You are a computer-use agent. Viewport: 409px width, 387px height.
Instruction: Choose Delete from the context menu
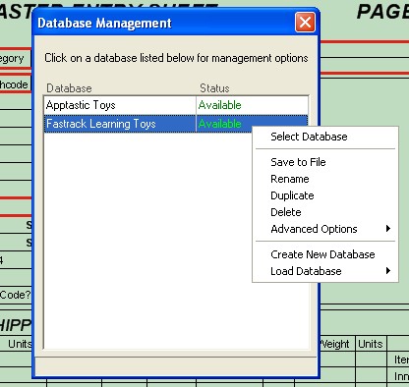[x=324, y=212]
